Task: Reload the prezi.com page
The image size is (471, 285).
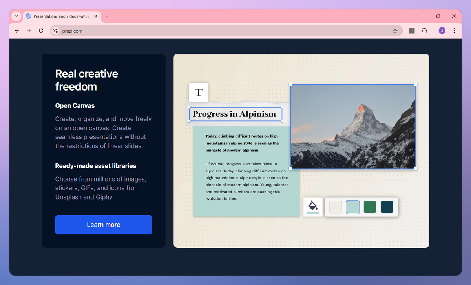Action: [x=41, y=31]
